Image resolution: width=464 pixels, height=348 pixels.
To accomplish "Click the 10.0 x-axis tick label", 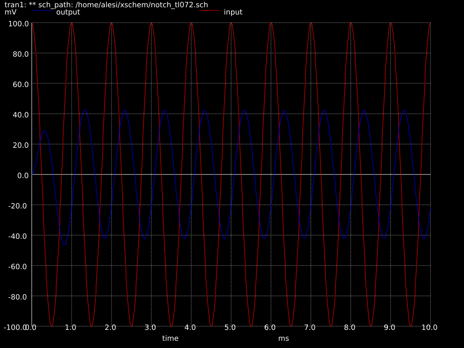I will (x=430, y=327).
